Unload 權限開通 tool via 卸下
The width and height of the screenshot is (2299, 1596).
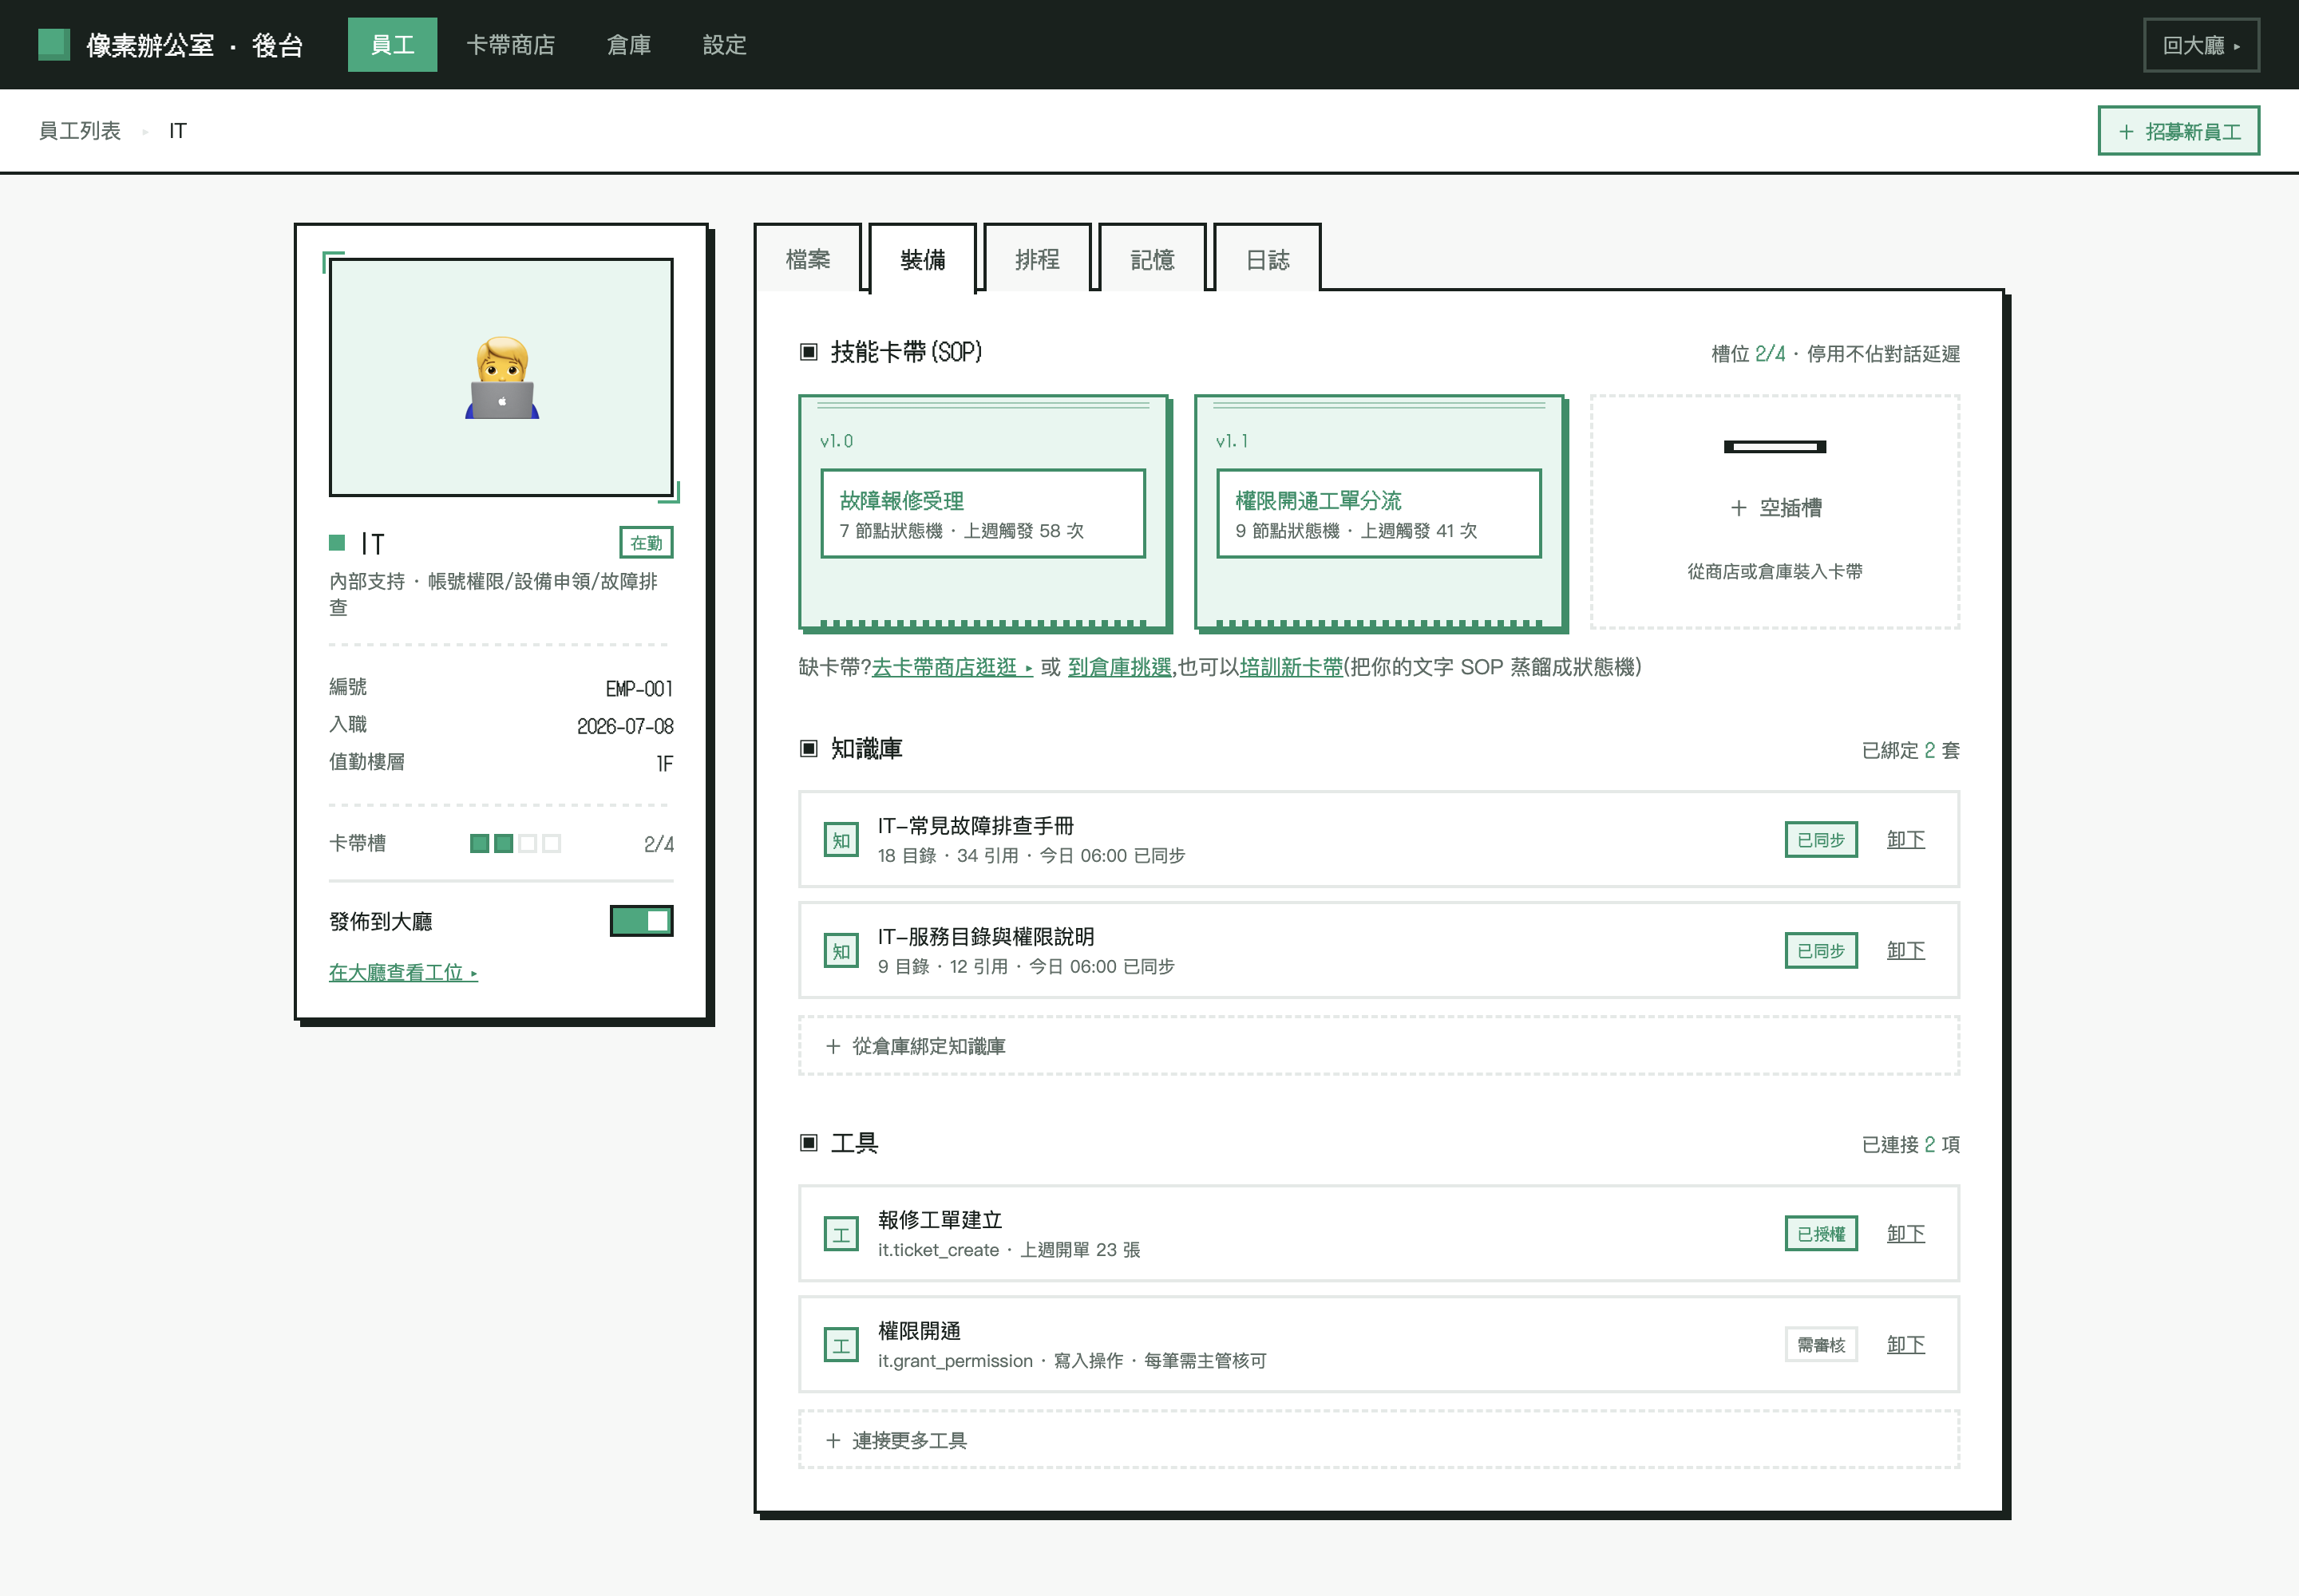coord(1905,1345)
